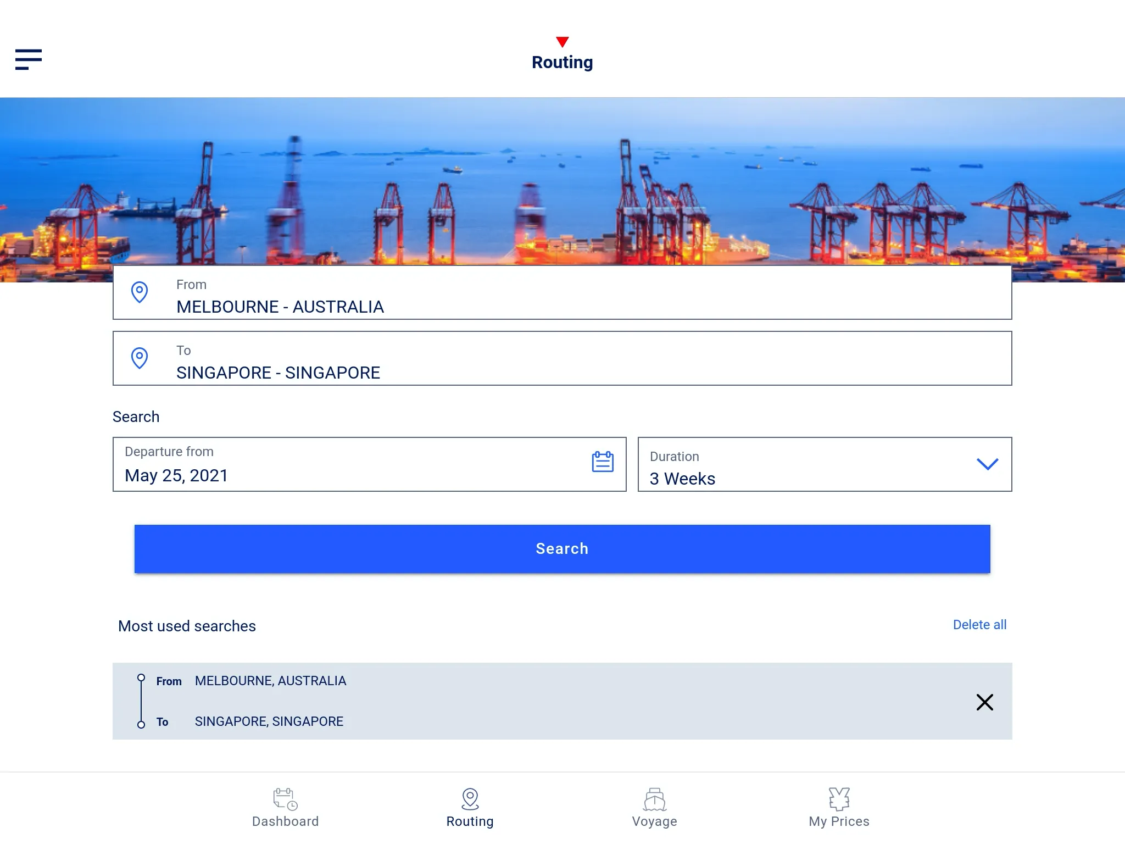Select the Routing tab in bottom navigation
The height and width of the screenshot is (844, 1125).
[x=470, y=807]
